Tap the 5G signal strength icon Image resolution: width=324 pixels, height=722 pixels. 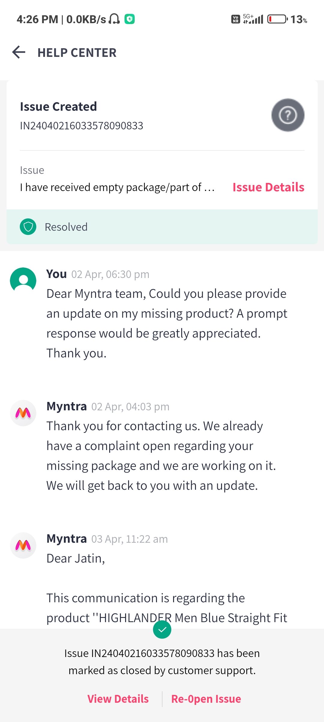tap(253, 19)
